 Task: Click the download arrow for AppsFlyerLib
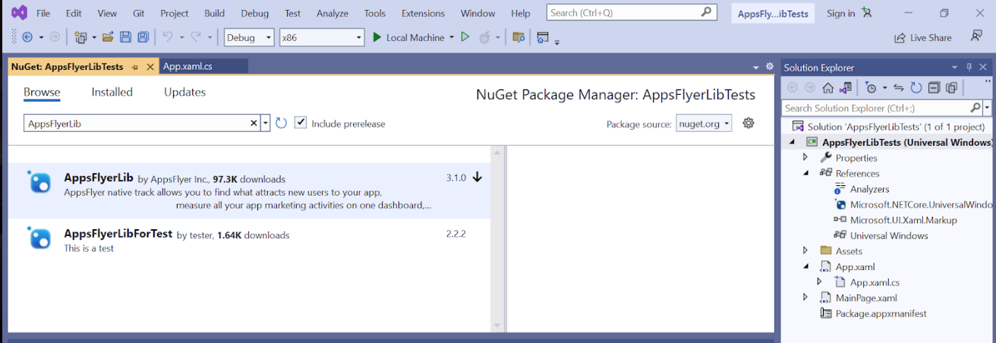477,178
